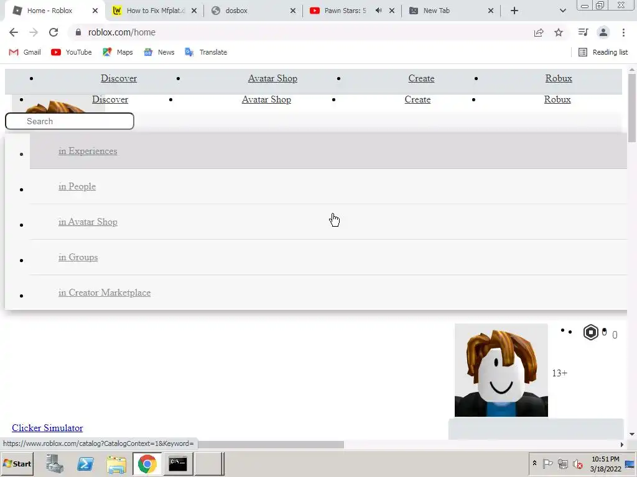The image size is (637, 477).
Task: Open a new tab with plus button
Action: point(514,11)
